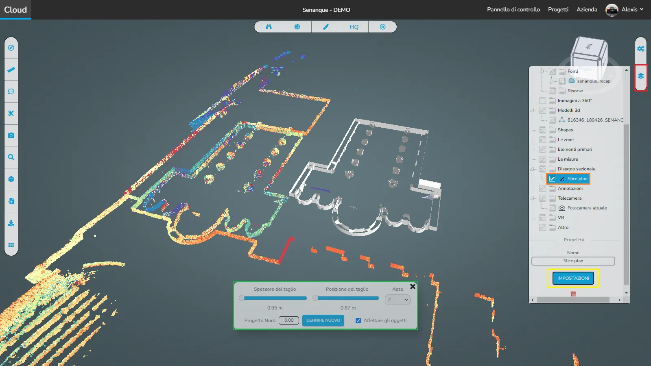651x366 pixels.
Task: Open the Azienda menu
Action: click(x=587, y=9)
